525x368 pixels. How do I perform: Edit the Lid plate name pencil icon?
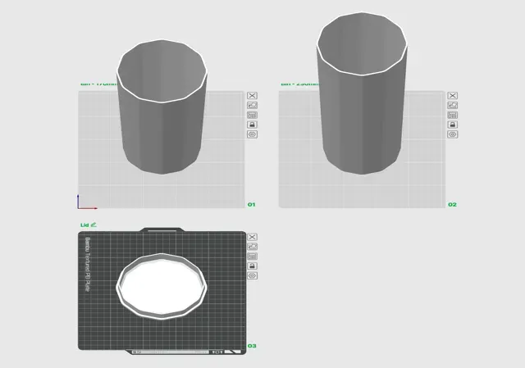(94, 225)
